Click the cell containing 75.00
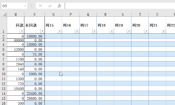The image size is (175, 105). click(x=34, y=54)
